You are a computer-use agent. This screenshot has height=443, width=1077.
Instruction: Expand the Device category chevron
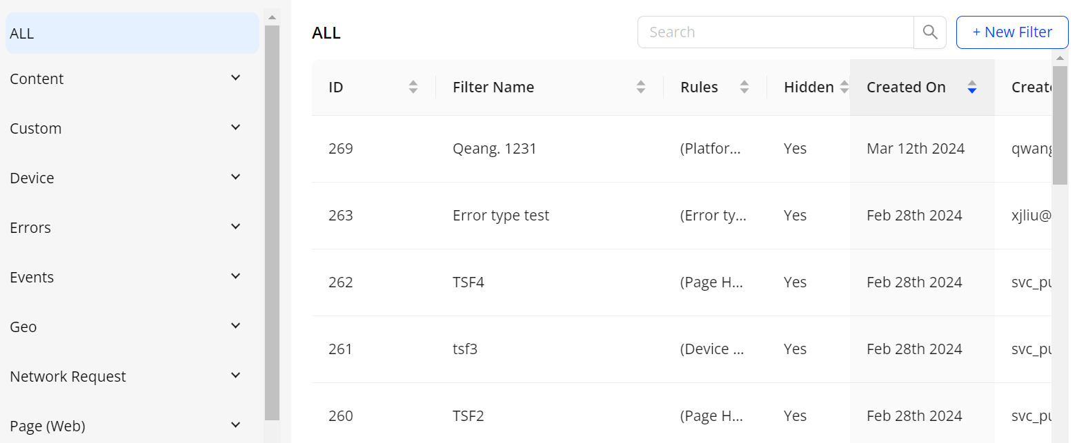[235, 177]
